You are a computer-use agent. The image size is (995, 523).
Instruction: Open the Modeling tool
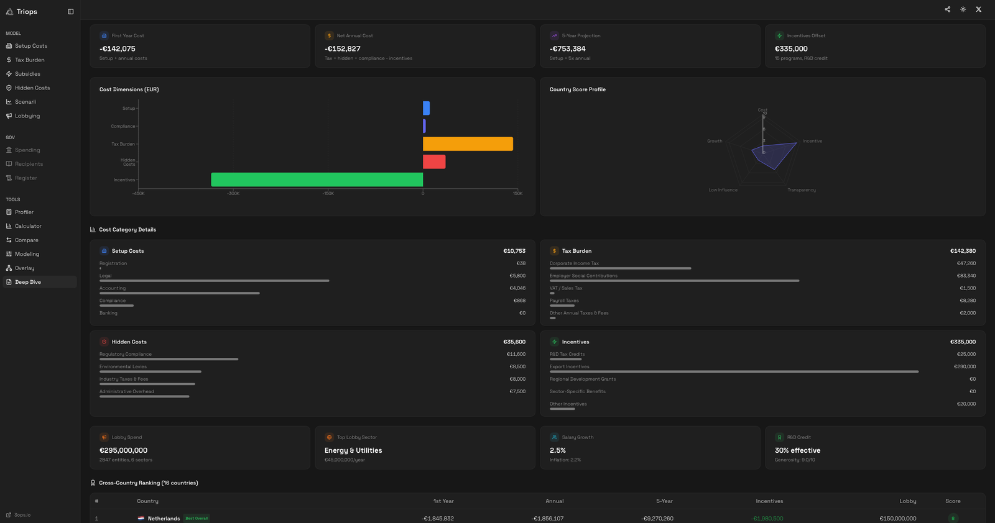27,254
